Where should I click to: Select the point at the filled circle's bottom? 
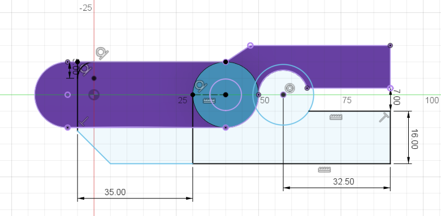[x=226, y=127]
